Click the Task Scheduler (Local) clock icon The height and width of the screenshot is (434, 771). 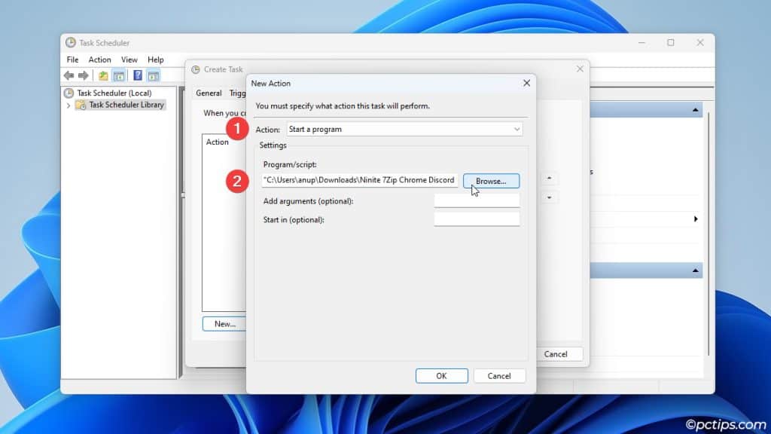(x=69, y=93)
